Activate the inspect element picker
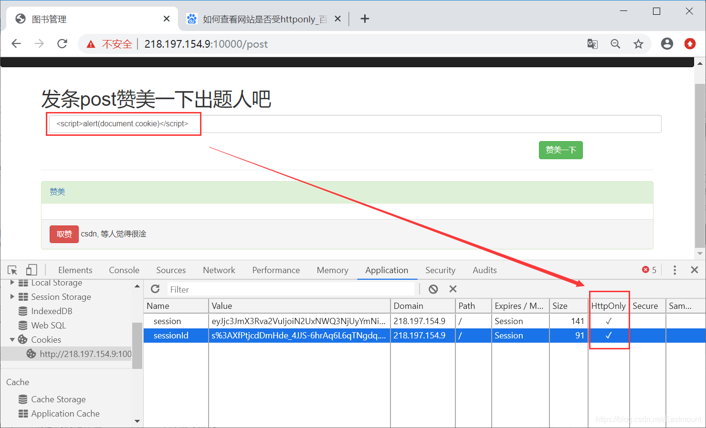The width and height of the screenshot is (706, 428). point(12,270)
